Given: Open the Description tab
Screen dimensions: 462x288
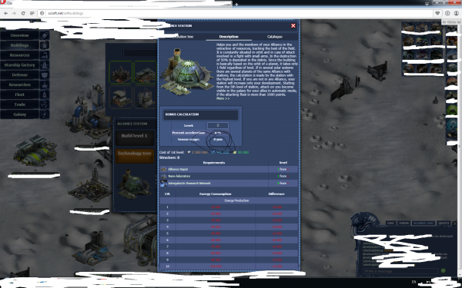Looking at the screenshot, I should click(229, 37).
